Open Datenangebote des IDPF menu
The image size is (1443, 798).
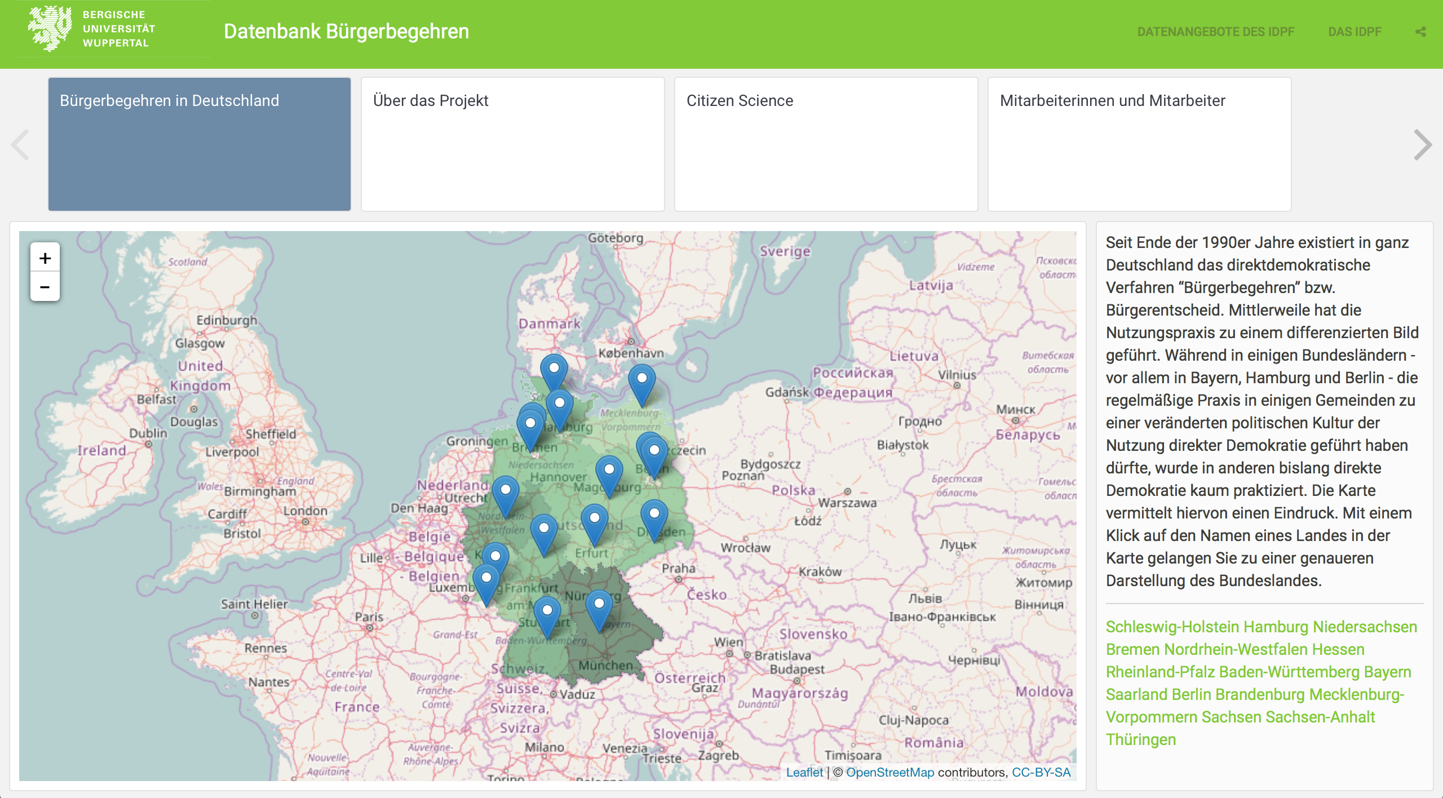pos(1216,32)
